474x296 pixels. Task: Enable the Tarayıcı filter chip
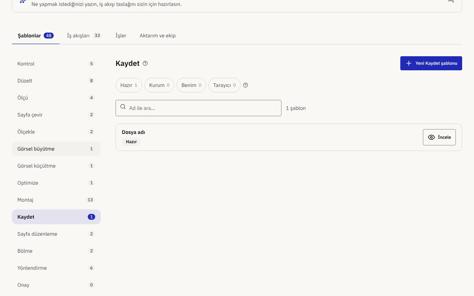click(x=224, y=85)
